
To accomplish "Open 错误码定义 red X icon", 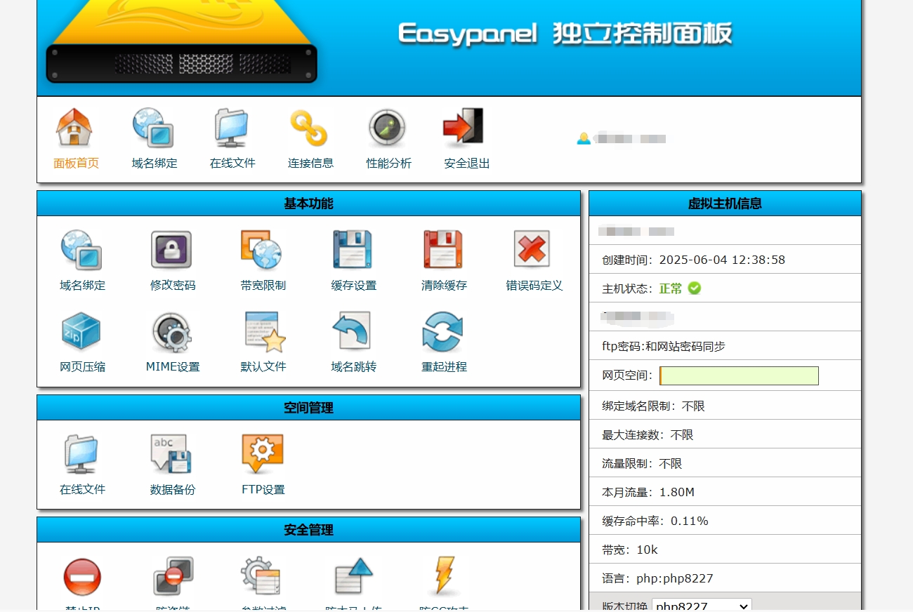I will click(532, 250).
